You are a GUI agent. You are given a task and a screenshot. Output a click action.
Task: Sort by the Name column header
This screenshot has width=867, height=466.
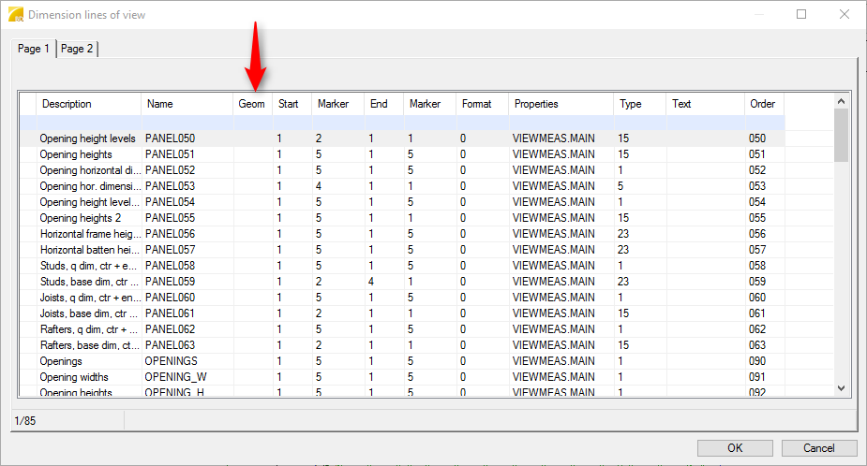[187, 104]
